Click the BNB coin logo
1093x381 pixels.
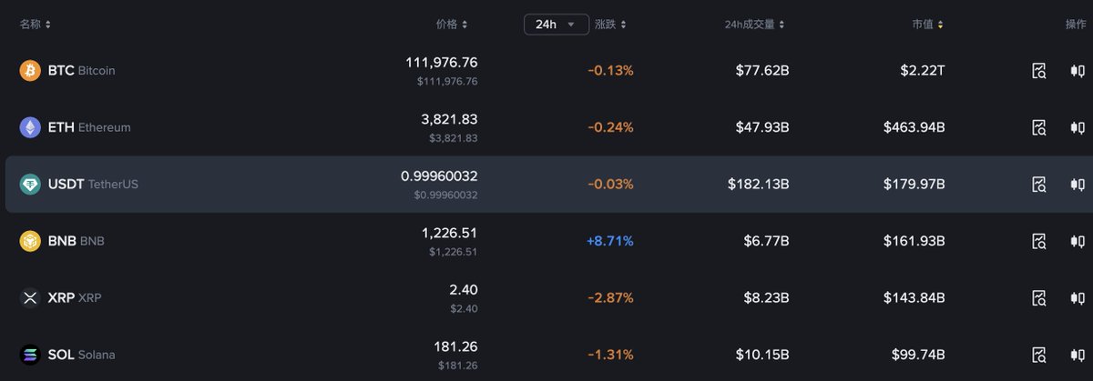point(30,241)
